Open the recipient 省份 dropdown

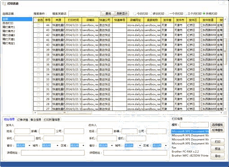point(112,145)
